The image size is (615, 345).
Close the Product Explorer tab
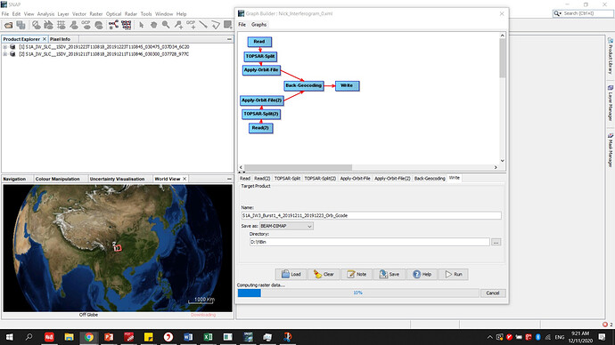click(45, 39)
